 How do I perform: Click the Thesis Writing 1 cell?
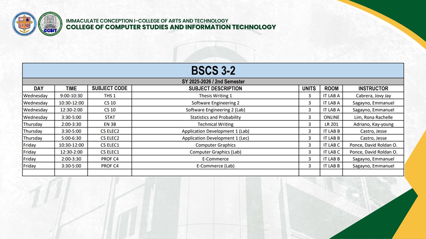215,96
